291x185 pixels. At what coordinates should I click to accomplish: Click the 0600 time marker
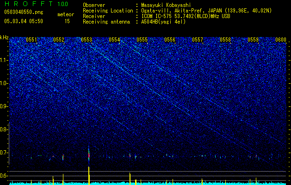[281, 40]
